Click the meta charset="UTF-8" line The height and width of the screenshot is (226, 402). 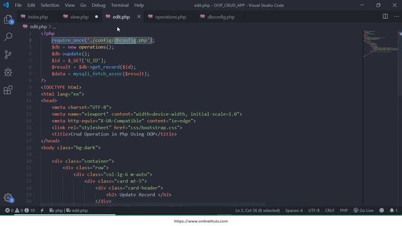coord(82,107)
